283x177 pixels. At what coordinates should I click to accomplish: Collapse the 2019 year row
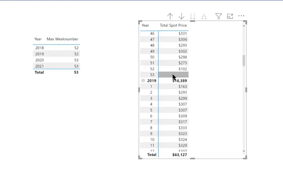coord(143,81)
